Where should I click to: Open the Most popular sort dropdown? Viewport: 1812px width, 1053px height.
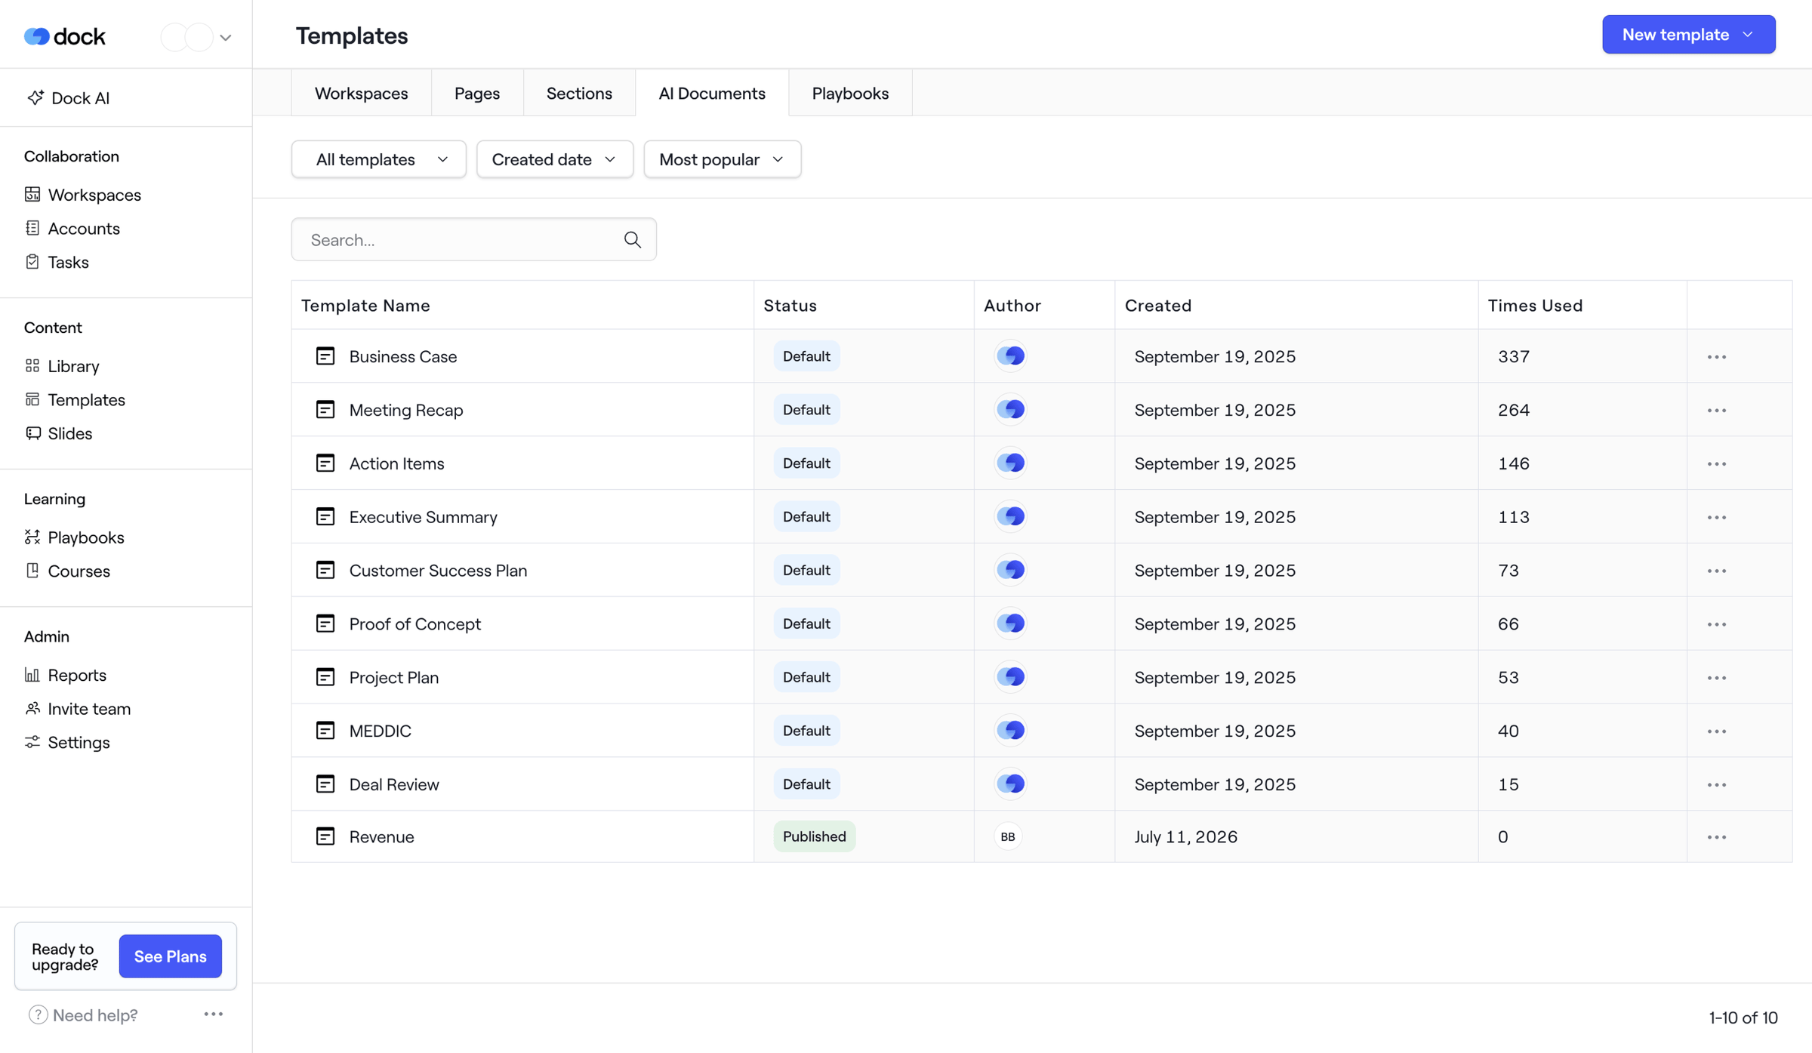(x=723, y=159)
